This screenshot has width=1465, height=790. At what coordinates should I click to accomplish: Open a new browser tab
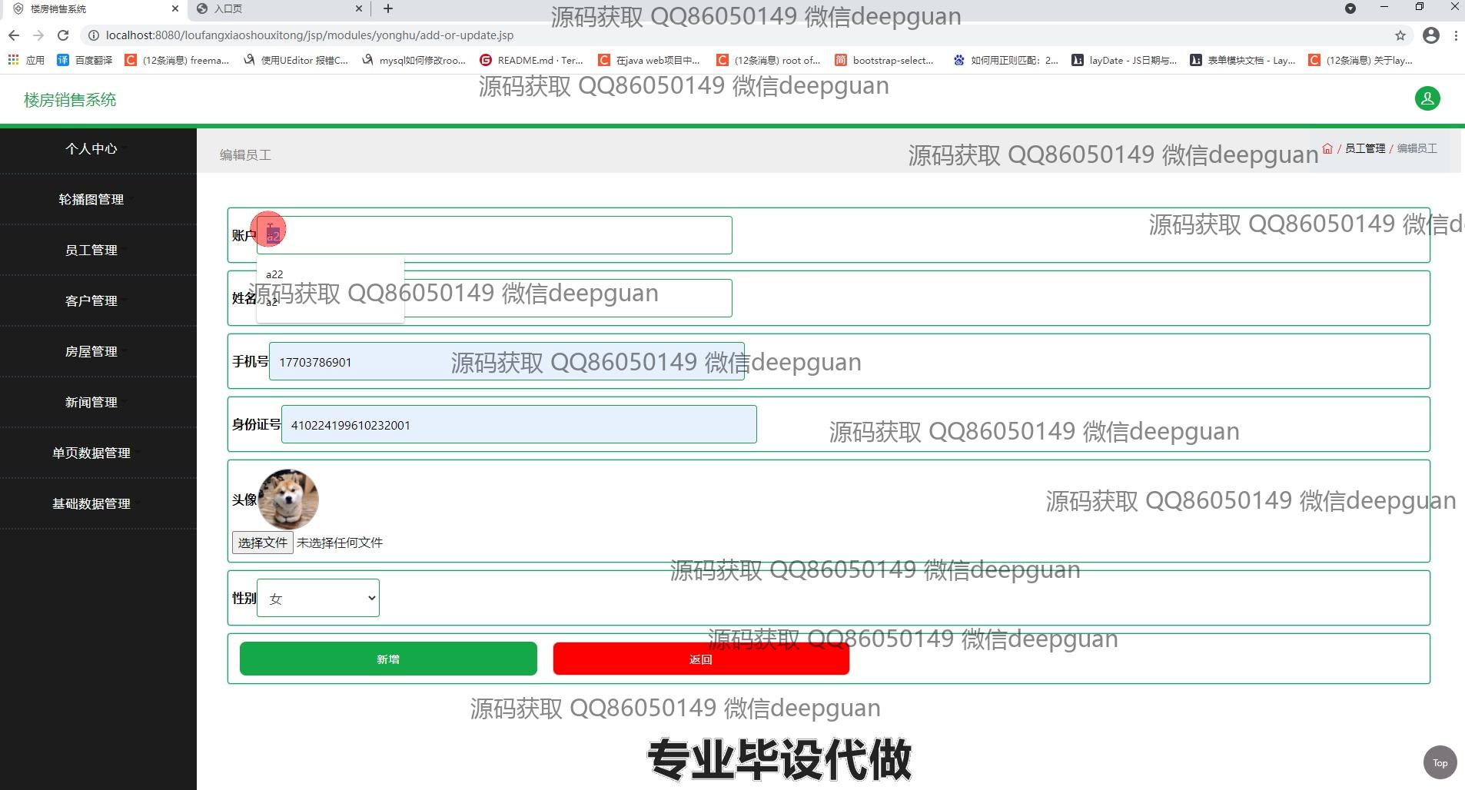pos(388,8)
